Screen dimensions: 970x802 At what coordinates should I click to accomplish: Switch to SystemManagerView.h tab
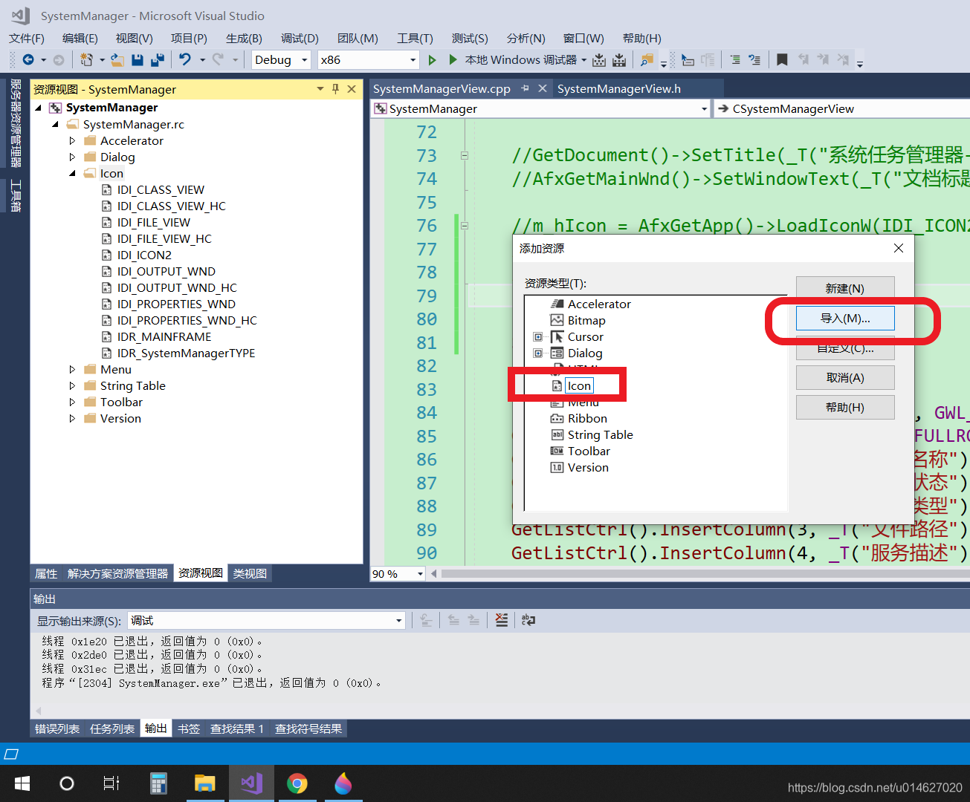click(x=619, y=88)
